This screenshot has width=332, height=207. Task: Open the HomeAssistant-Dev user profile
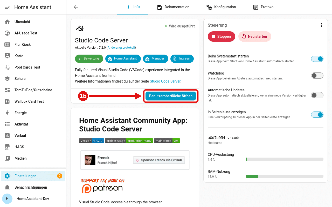pyautogui.click(x=33, y=199)
